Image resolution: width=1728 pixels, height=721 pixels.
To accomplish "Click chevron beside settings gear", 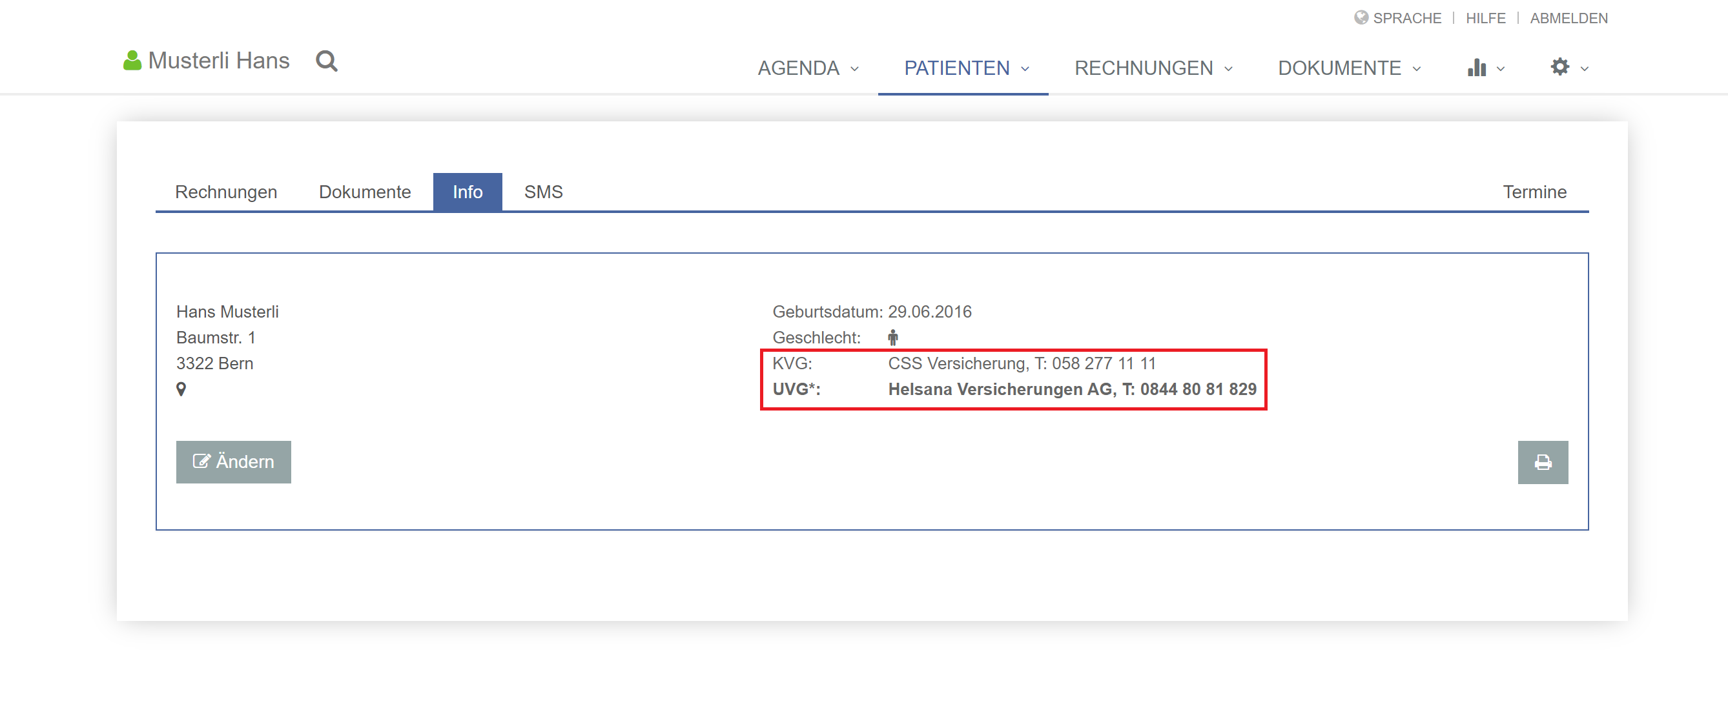I will (1585, 69).
